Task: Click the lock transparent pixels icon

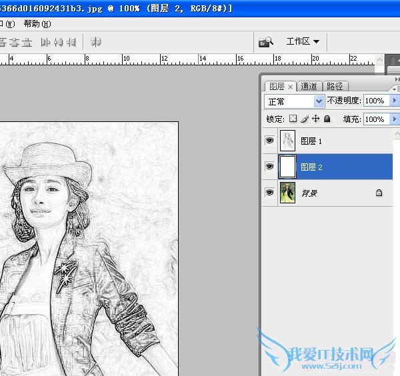Action: coord(293,119)
